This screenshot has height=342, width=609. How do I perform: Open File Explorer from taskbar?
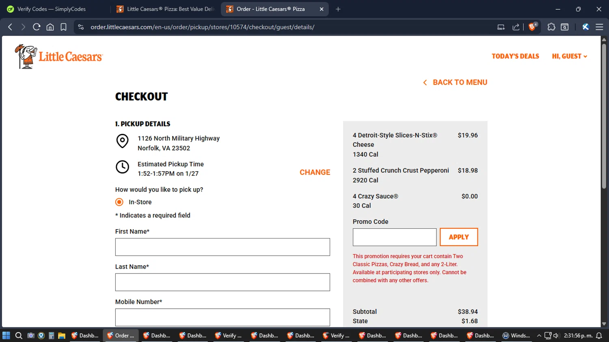[62, 336]
